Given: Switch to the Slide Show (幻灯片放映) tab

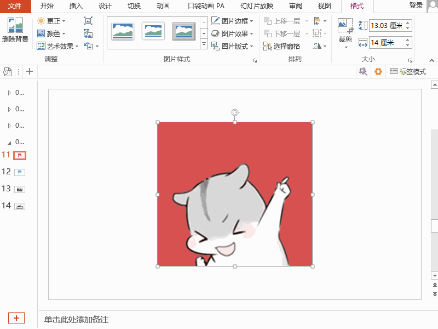Looking at the screenshot, I should click(x=257, y=6).
